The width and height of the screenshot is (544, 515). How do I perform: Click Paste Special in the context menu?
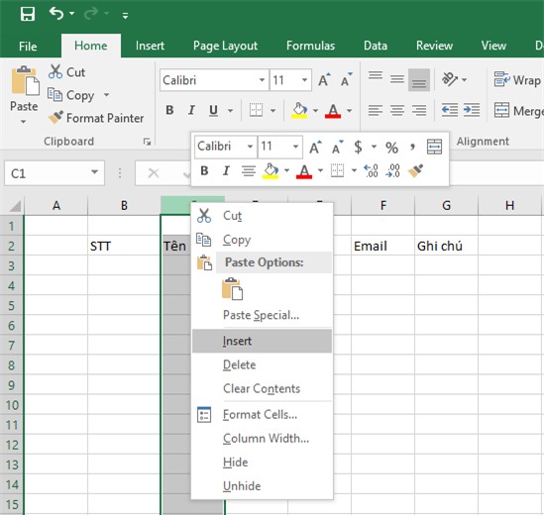pyautogui.click(x=261, y=315)
